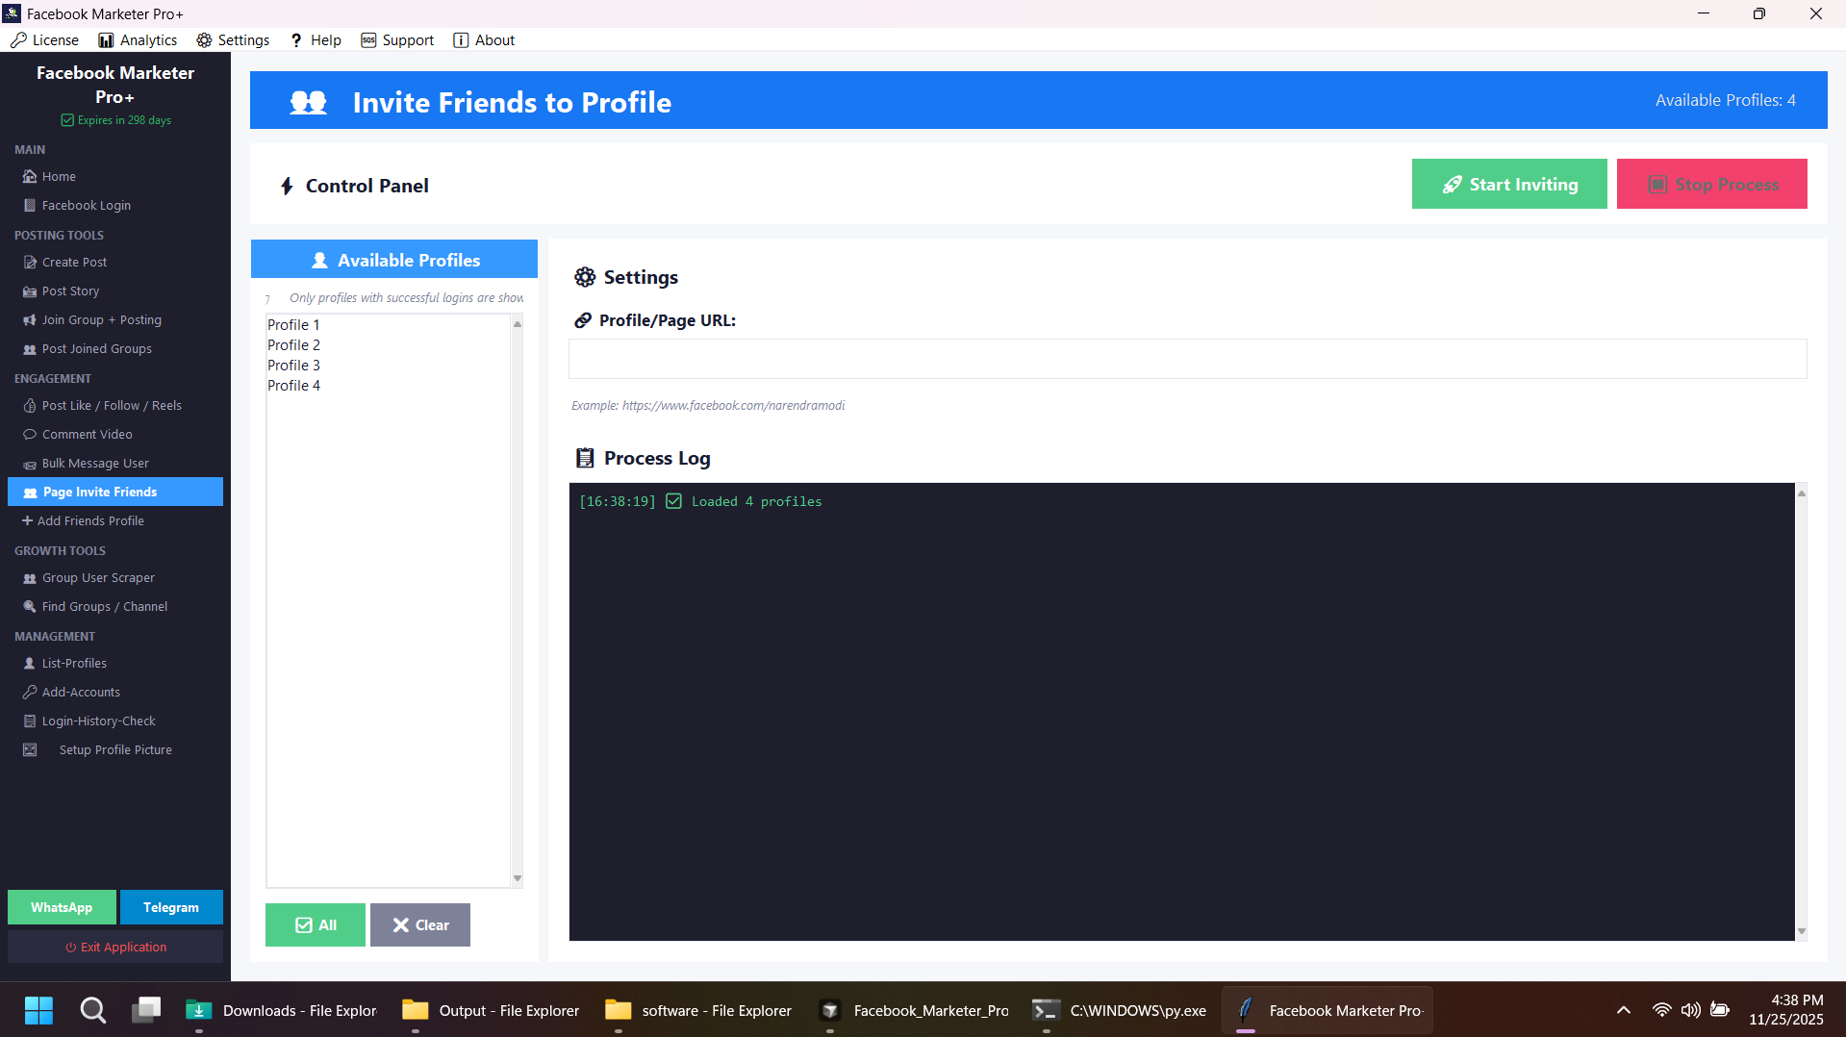Open the Post Story tool
The height and width of the screenshot is (1037, 1846).
pyautogui.click(x=69, y=291)
